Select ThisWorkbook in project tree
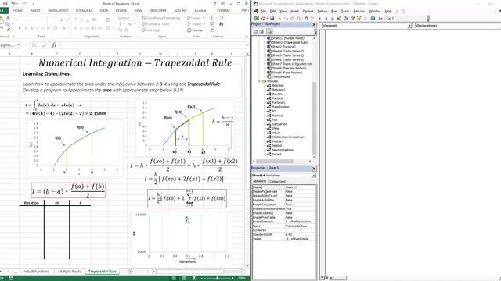Image resolution: width=501 pixels, height=281 pixels. pyautogui.click(x=281, y=76)
